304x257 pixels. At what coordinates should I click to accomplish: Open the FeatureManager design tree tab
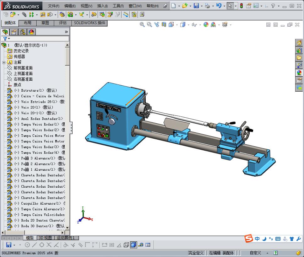[5, 32]
